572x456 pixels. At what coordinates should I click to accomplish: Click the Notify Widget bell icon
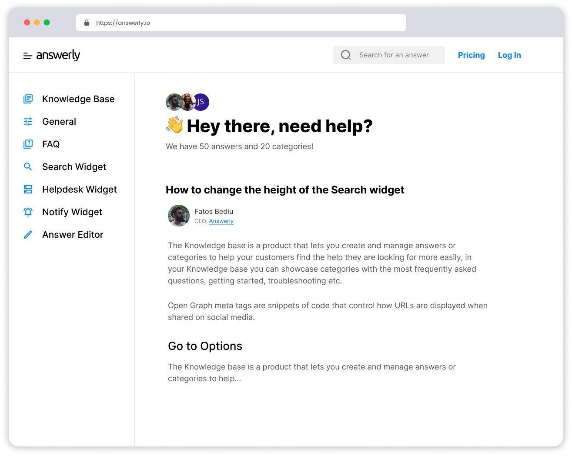[28, 212]
